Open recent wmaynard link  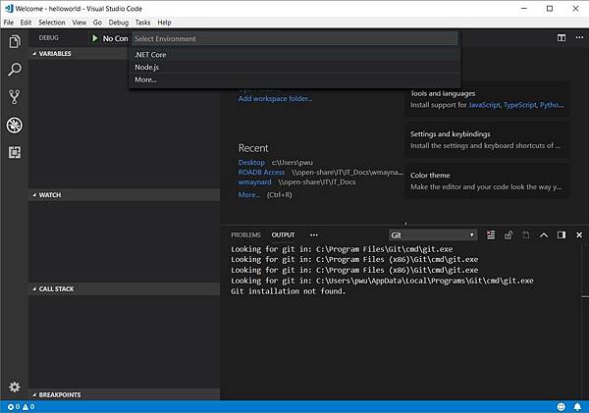pos(254,182)
